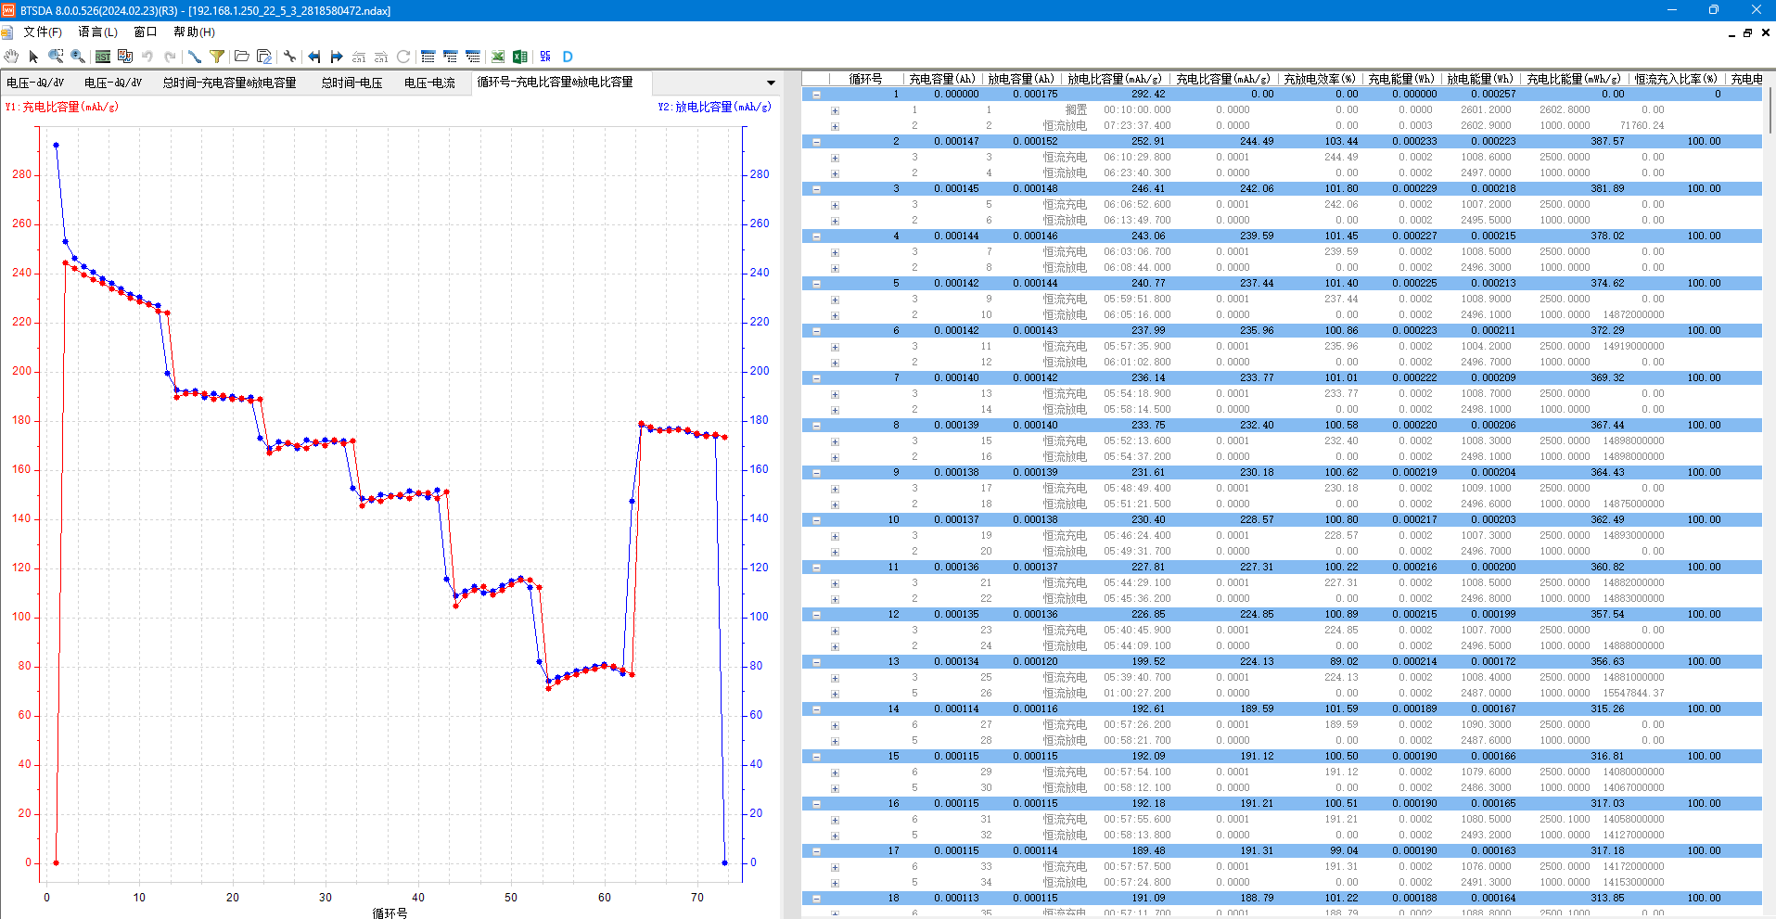Click time value 07:23:37.400
The height and width of the screenshot is (919, 1776).
[x=1137, y=126]
